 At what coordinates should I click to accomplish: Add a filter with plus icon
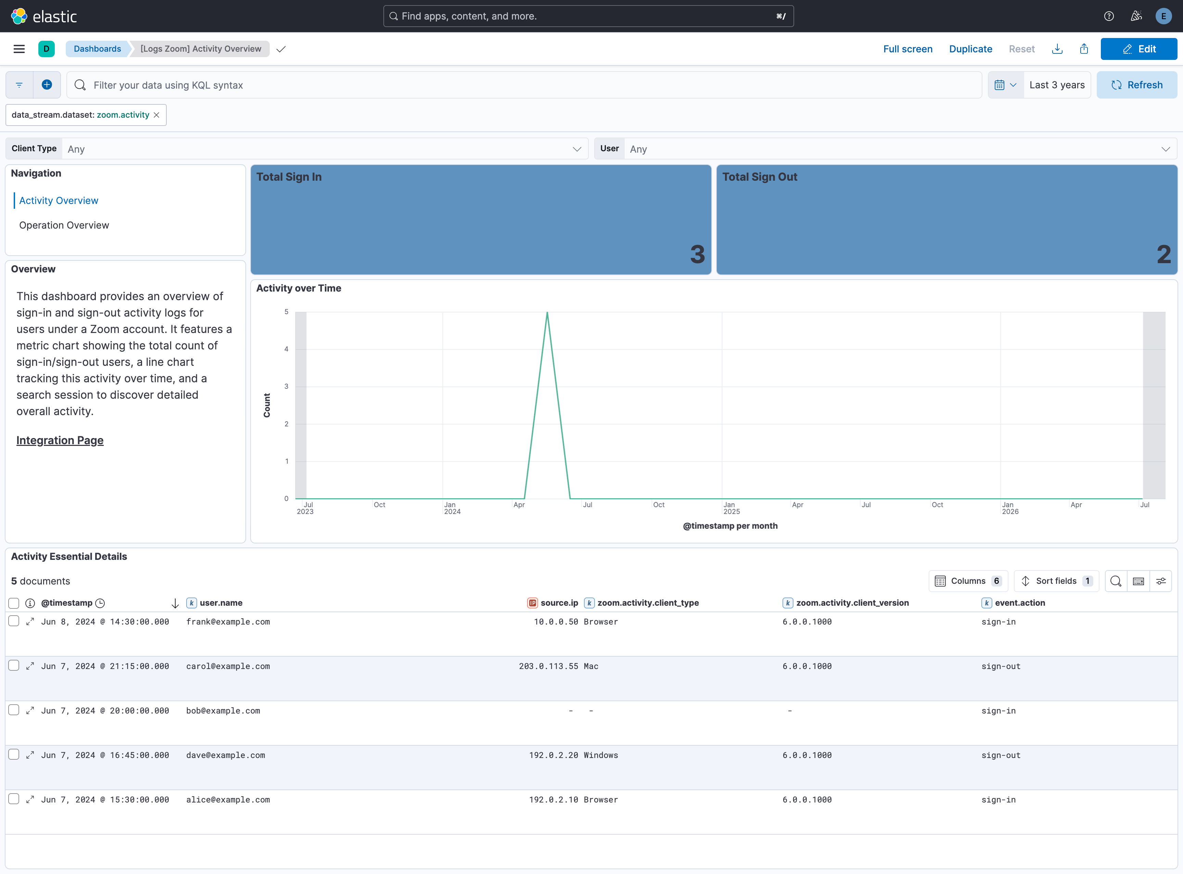pyautogui.click(x=47, y=85)
